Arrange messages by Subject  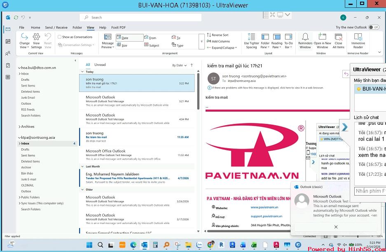coord(152,45)
